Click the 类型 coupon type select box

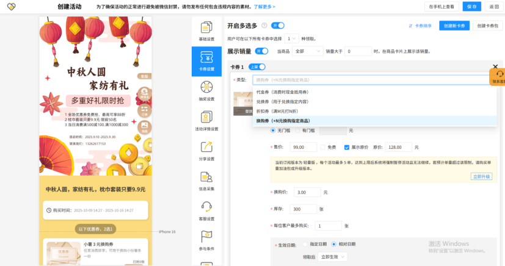click(x=374, y=80)
